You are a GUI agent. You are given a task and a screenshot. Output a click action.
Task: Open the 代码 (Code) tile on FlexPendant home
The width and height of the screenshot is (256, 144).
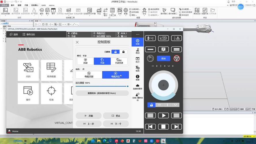point(28,70)
